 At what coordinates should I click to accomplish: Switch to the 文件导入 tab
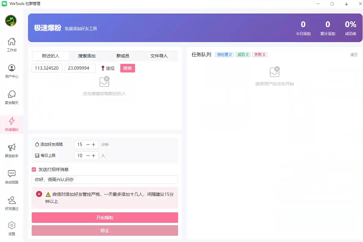coord(159,56)
